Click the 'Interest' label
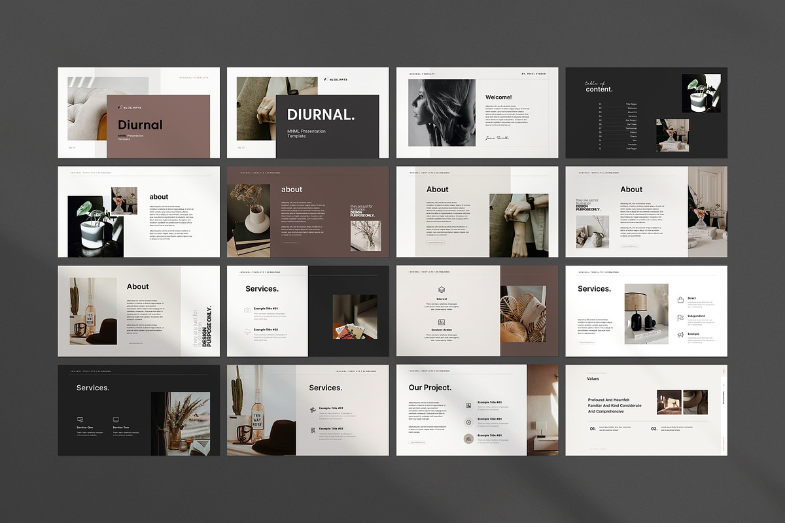The width and height of the screenshot is (785, 523). click(x=442, y=299)
